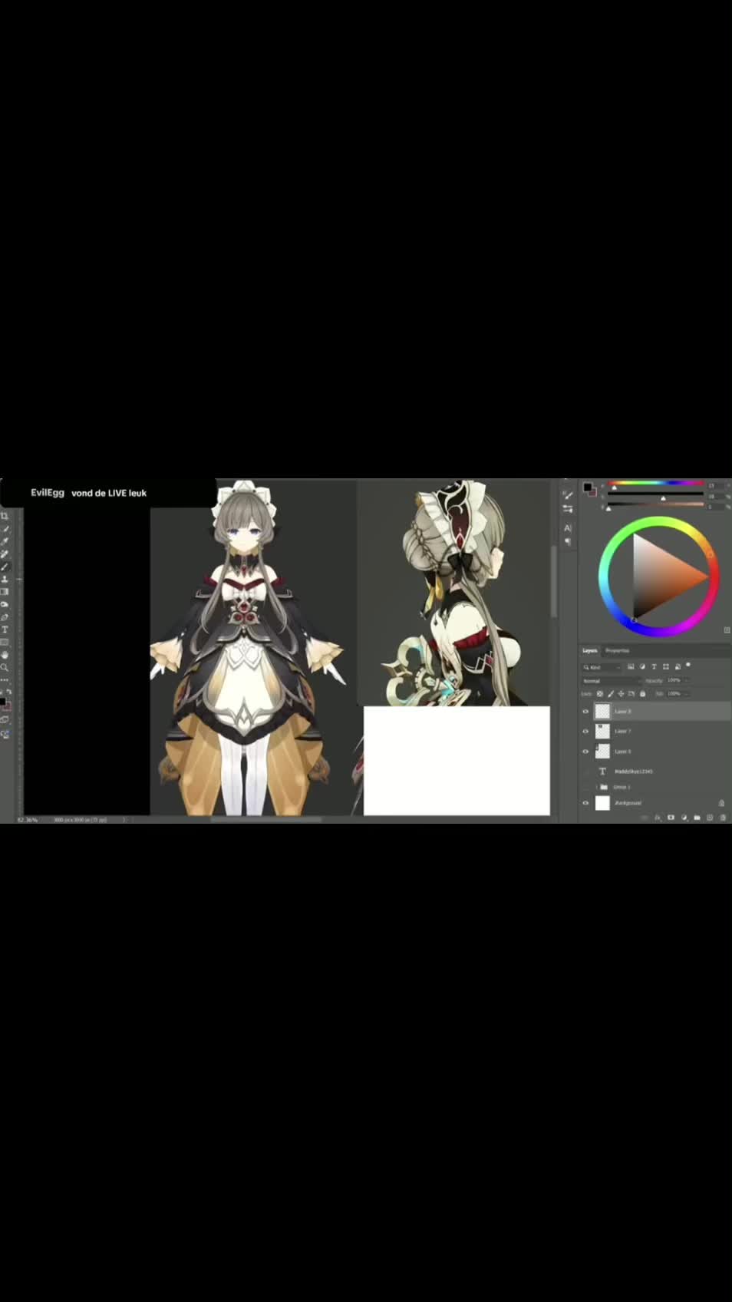
Task: Click the document zoom percentage field
Action: pos(28,820)
